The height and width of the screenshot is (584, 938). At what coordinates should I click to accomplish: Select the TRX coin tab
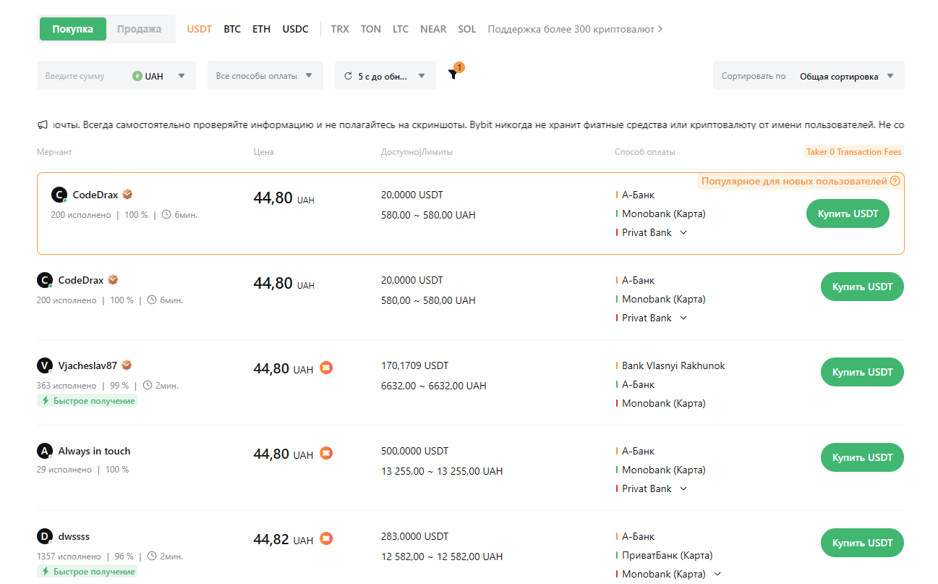340,29
